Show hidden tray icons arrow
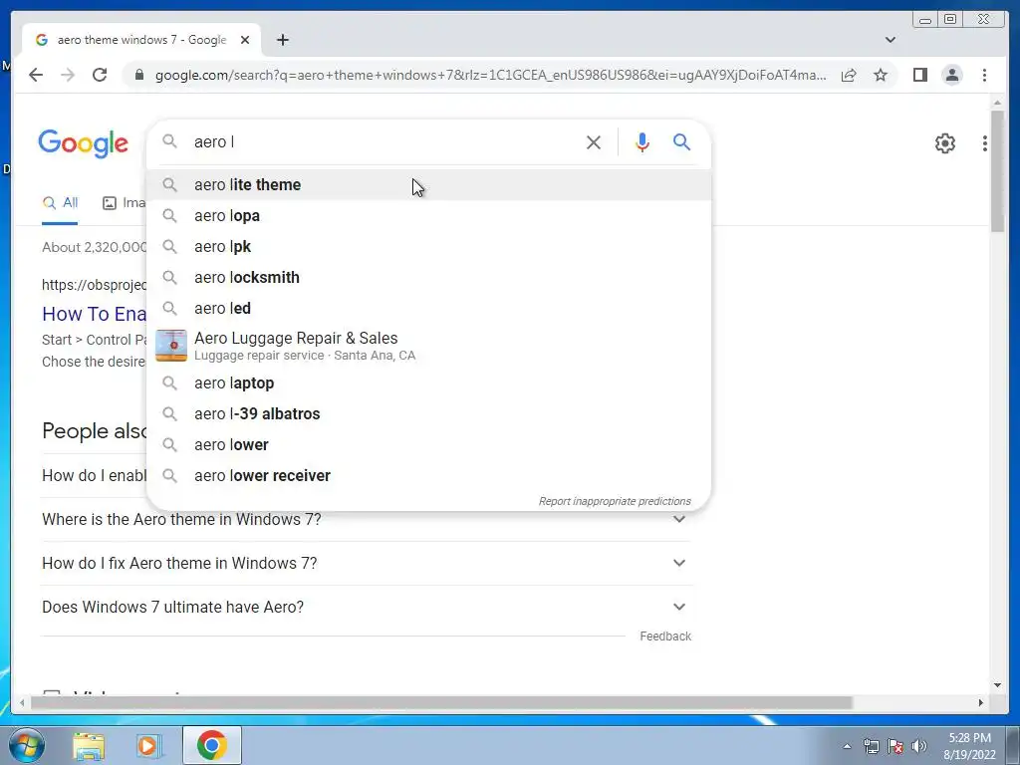This screenshot has height=765, width=1020. point(847,746)
